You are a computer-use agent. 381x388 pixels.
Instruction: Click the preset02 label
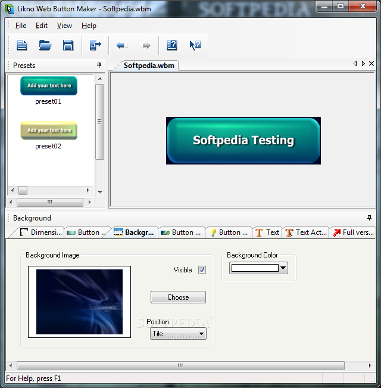(x=48, y=146)
